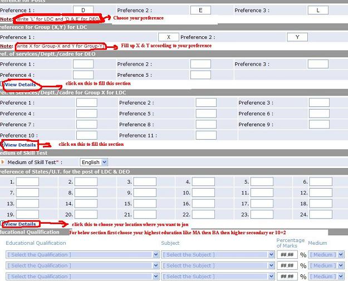
Task: Click States/U.T. preference box number 4
Action: coord(203,181)
